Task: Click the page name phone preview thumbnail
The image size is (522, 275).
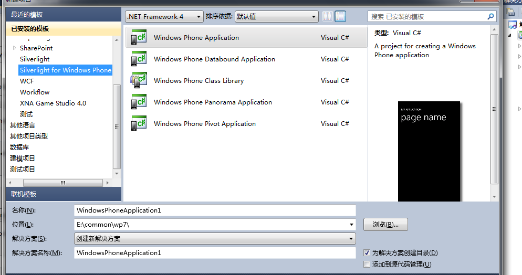Action: (x=429, y=151)
